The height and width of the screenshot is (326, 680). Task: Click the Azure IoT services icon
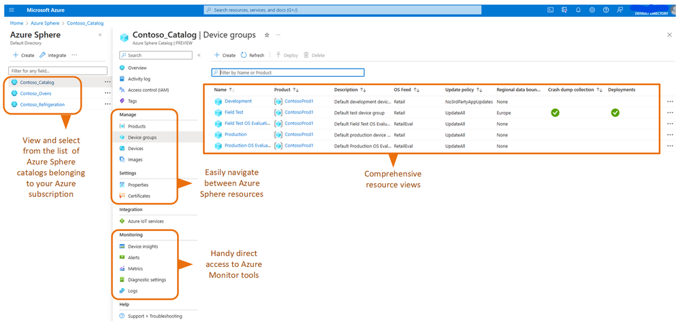point(123,221)
